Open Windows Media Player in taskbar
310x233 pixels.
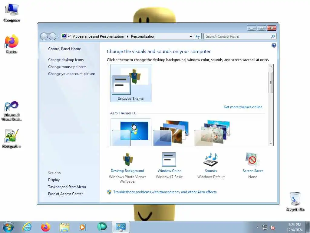(83, 227)
